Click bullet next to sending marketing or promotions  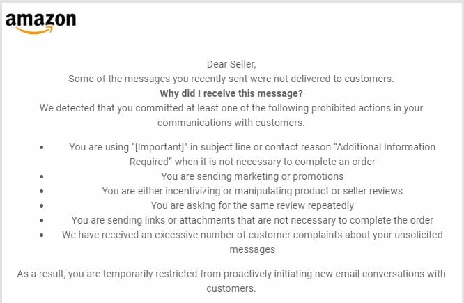click(41, 176)
